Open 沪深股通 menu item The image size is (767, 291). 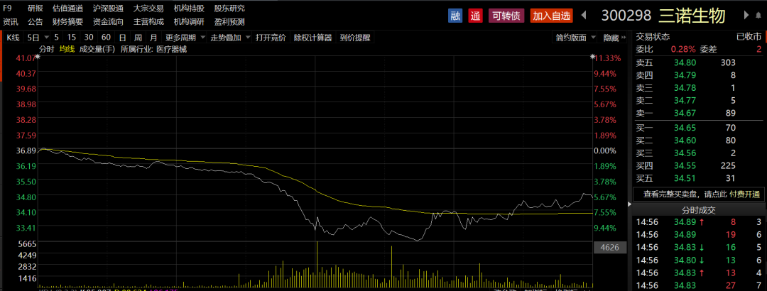(x=108, y=9)
